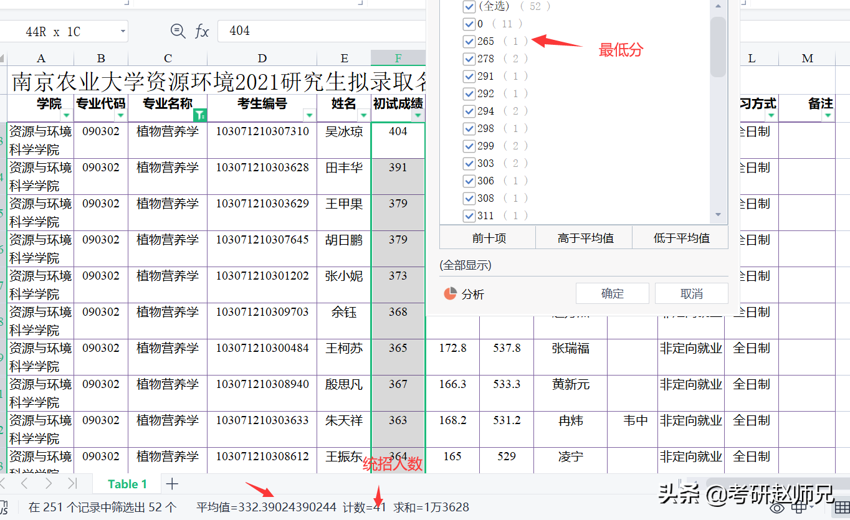Open the name box dropdown showing 44R x 1C
This screenshot has width=850, height=520.
[x=122, y=31]
